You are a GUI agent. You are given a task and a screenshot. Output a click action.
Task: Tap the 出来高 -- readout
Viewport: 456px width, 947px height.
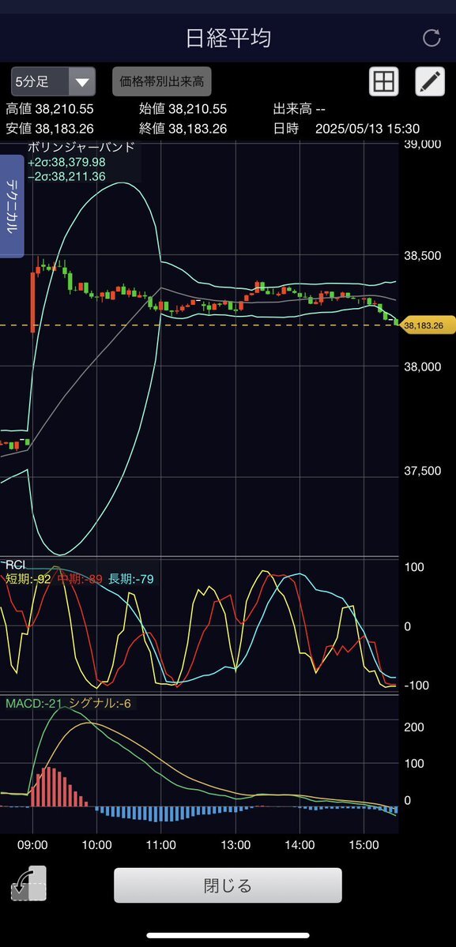tap(299, 109)
